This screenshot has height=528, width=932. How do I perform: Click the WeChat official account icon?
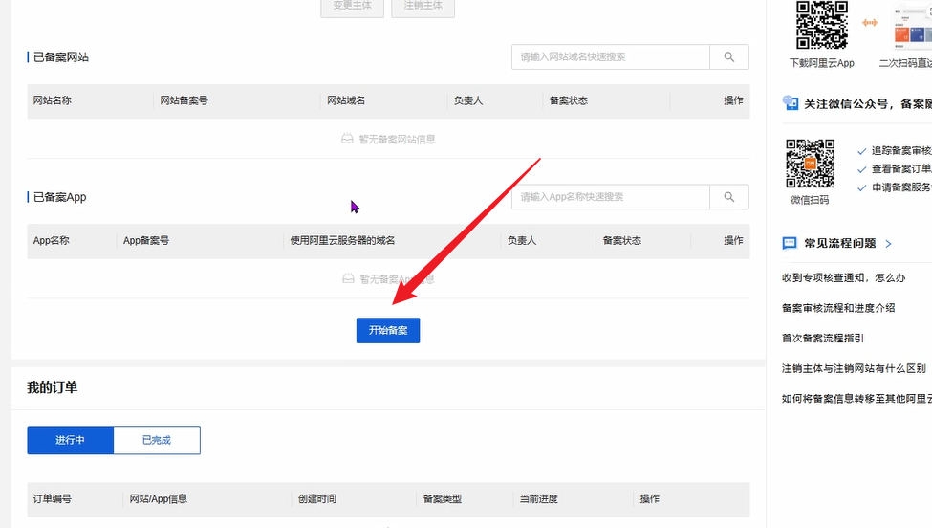(x=790, y=103)
